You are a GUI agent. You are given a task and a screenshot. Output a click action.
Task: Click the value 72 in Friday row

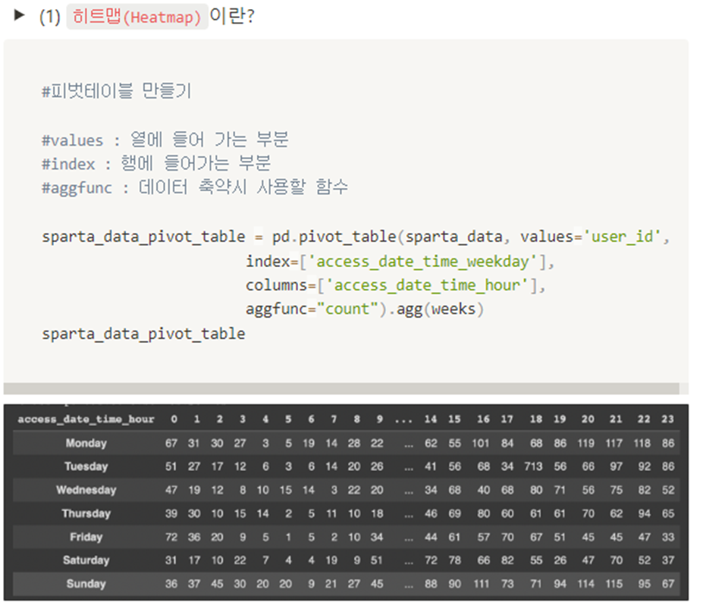point(171,537)
